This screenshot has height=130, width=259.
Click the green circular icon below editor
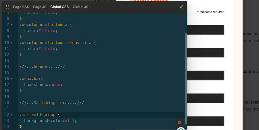(180, 129)
